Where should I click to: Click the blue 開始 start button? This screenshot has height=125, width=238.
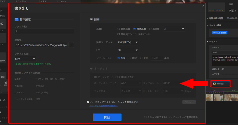pyautogui.click(x=107, y=117)
